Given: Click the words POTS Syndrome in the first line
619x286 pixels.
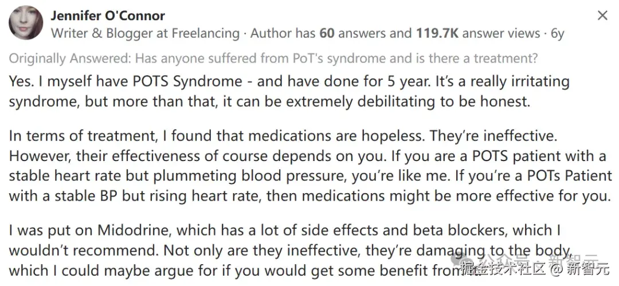Looking at the screenshot, I should (x=187, y=82).
